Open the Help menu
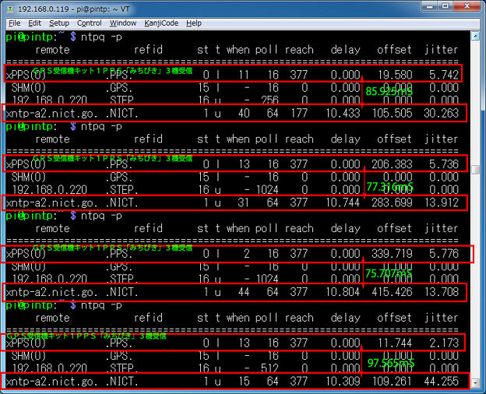Viewport: 486px width, 394px height. [194, 23]
